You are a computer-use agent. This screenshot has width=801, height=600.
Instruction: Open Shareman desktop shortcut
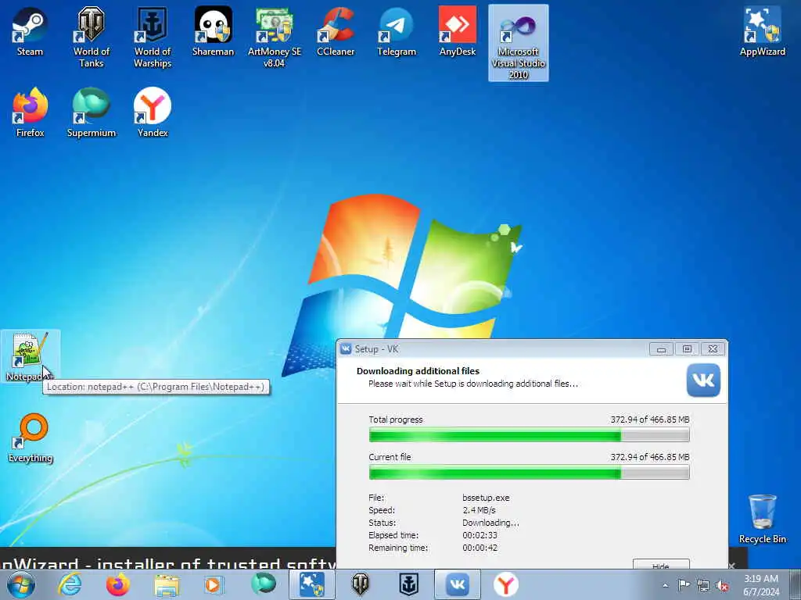point(213,31)
